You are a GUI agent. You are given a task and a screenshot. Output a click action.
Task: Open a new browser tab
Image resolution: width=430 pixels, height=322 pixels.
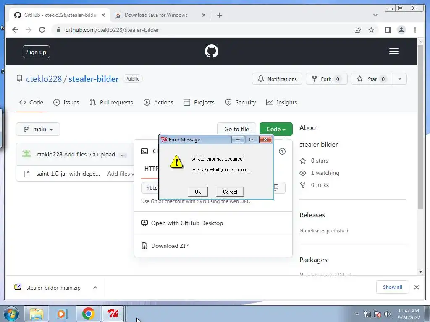[219, 15]
